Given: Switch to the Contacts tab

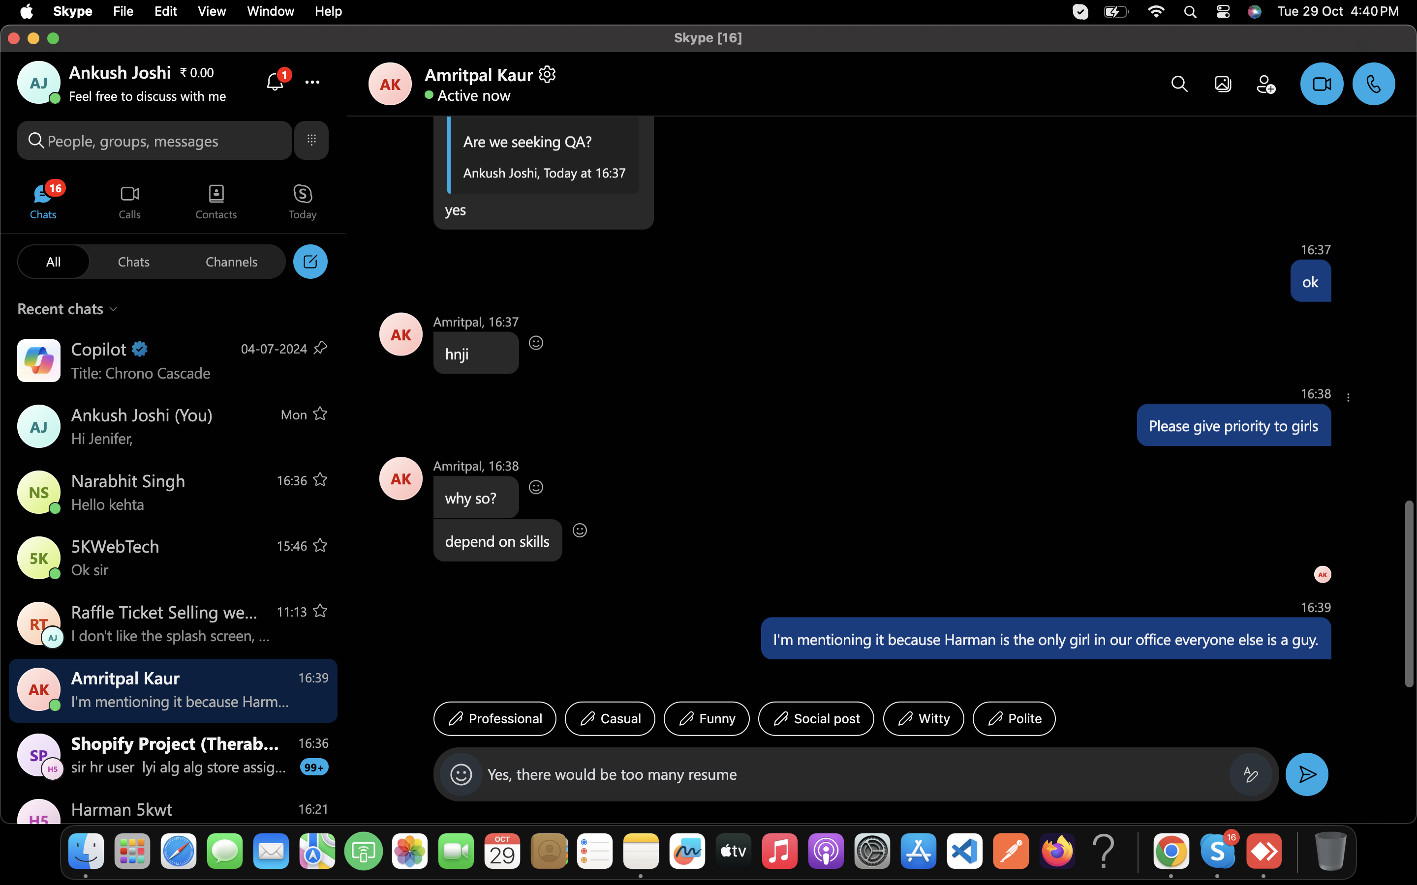Looking at the screenshot, I should [216, 202].
